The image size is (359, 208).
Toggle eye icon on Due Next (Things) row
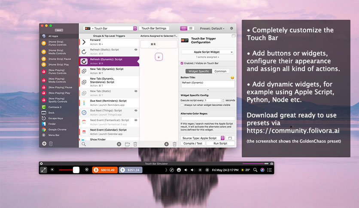coord(136,110)
